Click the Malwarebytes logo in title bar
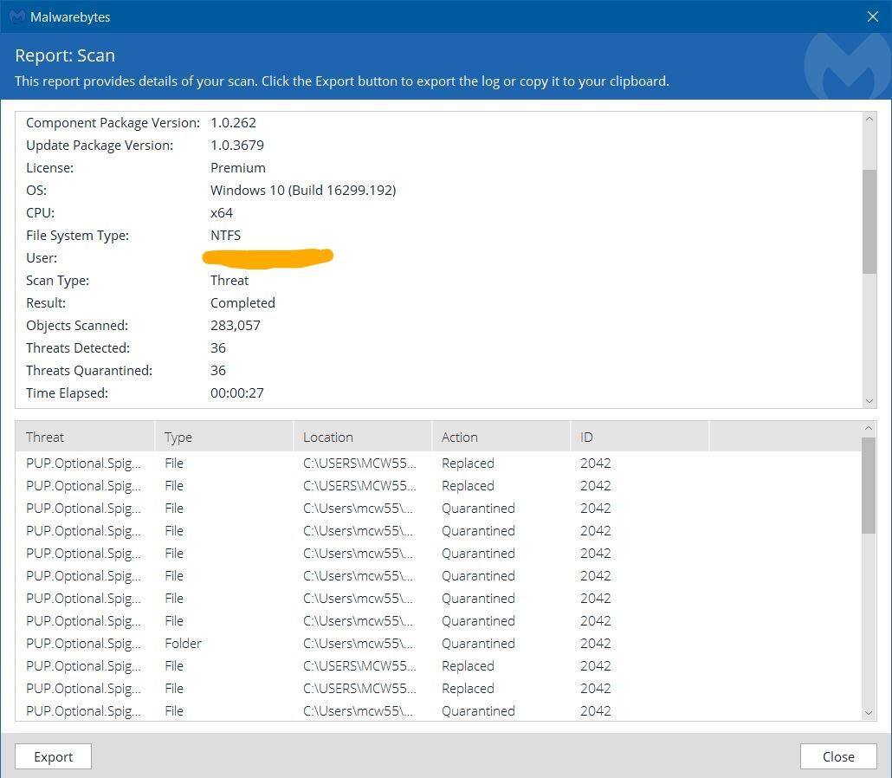The height and width of the screenshot is (778, 892). [x=16, y=16]
